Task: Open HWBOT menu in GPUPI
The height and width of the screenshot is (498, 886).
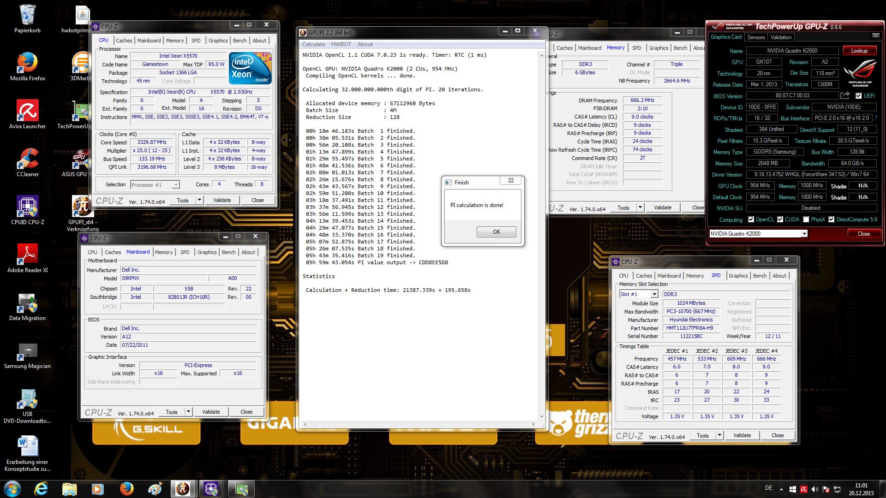Action: click(x=341, y=44)
